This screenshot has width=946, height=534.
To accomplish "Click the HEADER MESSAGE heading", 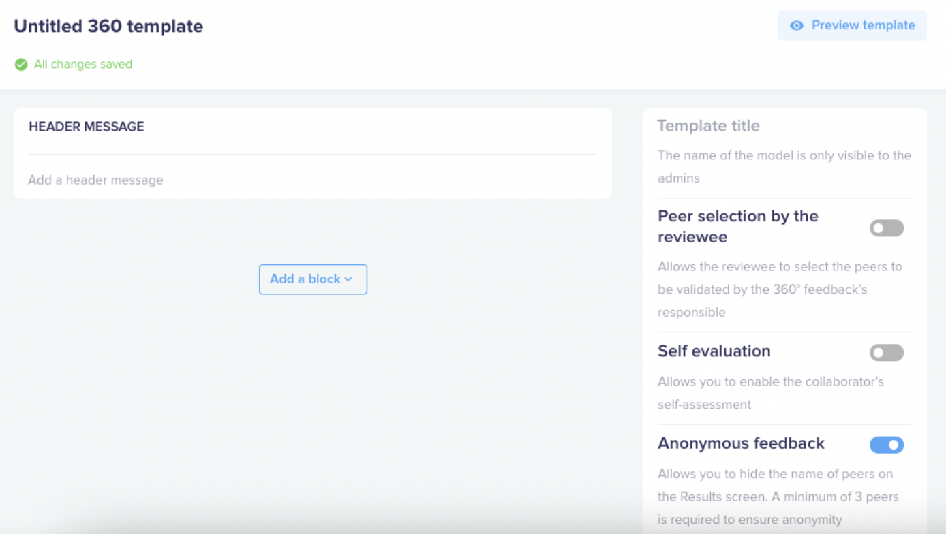I will coord(87,127).
